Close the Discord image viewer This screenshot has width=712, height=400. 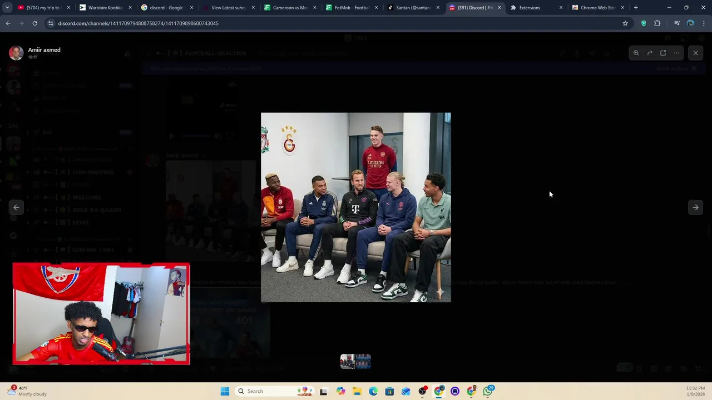tap(695, 53)
